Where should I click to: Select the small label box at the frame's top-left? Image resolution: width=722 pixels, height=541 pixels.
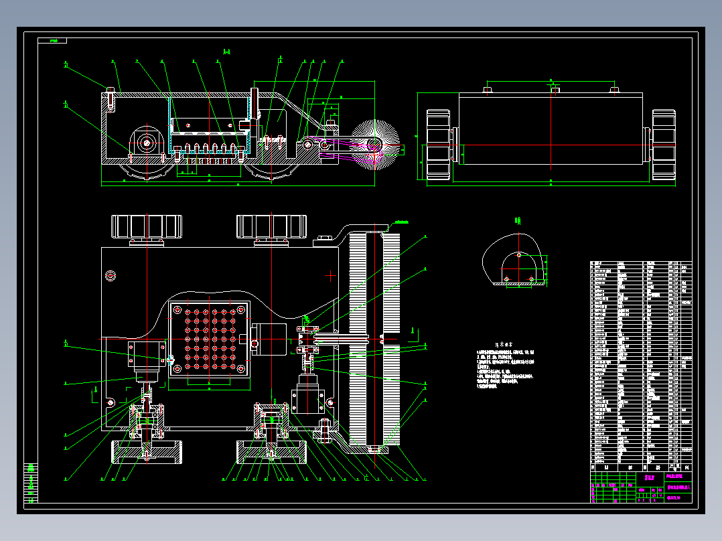point(52,41)
